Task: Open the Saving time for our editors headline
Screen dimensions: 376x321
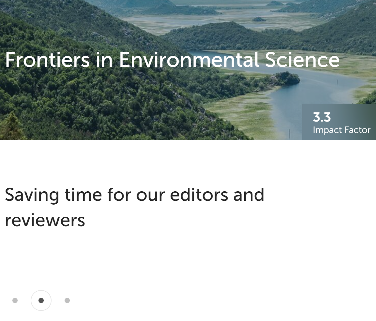Action: tap(134, 195)
